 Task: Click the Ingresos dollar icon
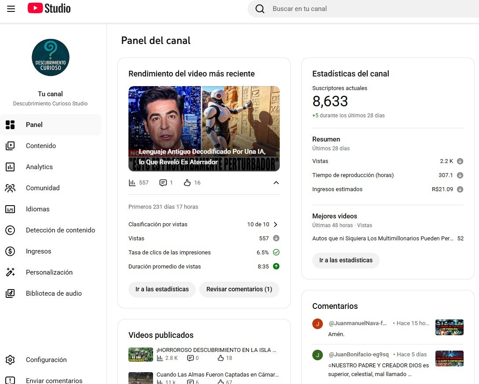tap(10, 251)
